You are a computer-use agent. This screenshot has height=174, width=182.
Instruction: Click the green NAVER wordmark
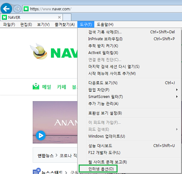64,53
